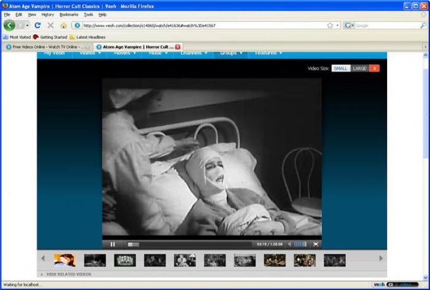430x290 pixels.
Task: Open the Bookmarks menu
Action: (x=69, y=15)
